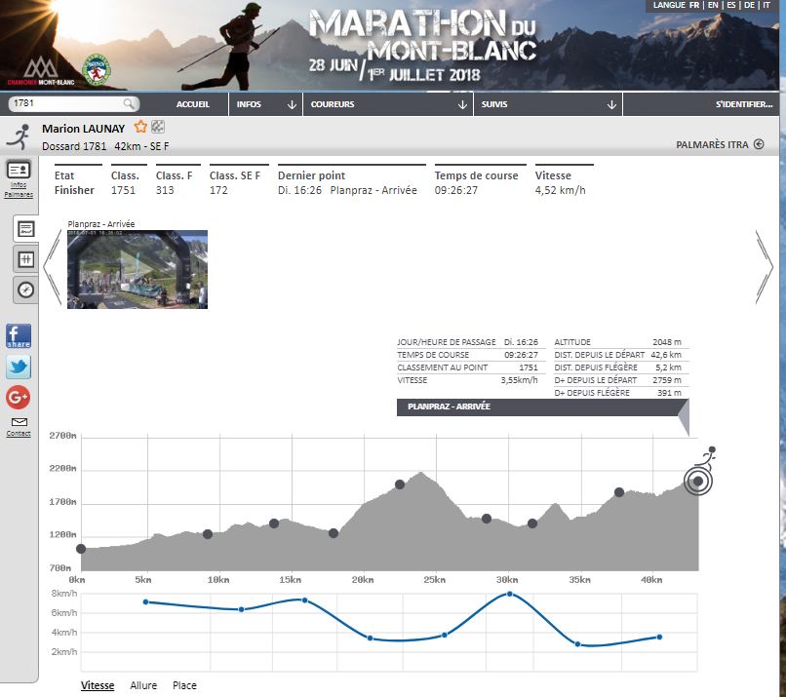Click the favorite star next to Marion LAUNAY

[140, 127]
